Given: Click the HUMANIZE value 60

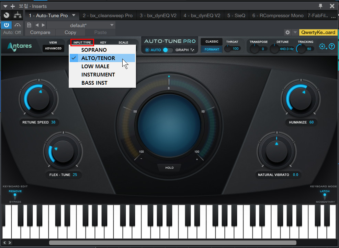Looking at the screenshot, I should pos(311,122).
